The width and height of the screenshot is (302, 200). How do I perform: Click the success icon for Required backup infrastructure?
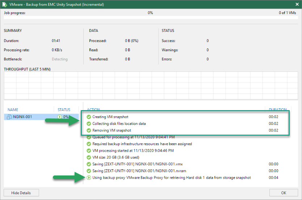89,144
